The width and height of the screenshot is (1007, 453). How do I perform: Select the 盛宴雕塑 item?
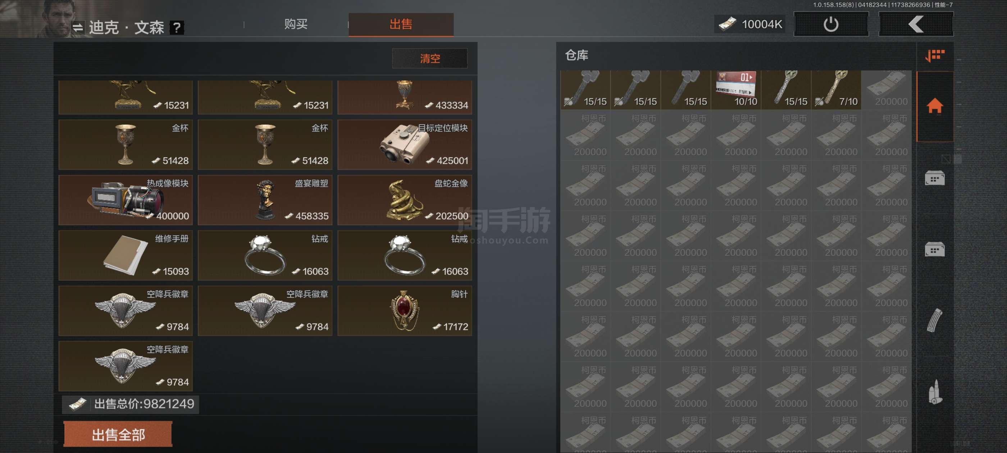tap(265, 200)
